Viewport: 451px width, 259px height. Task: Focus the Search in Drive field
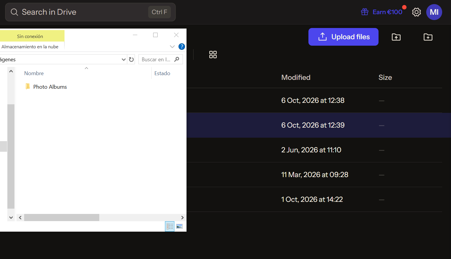click(90, 12)
